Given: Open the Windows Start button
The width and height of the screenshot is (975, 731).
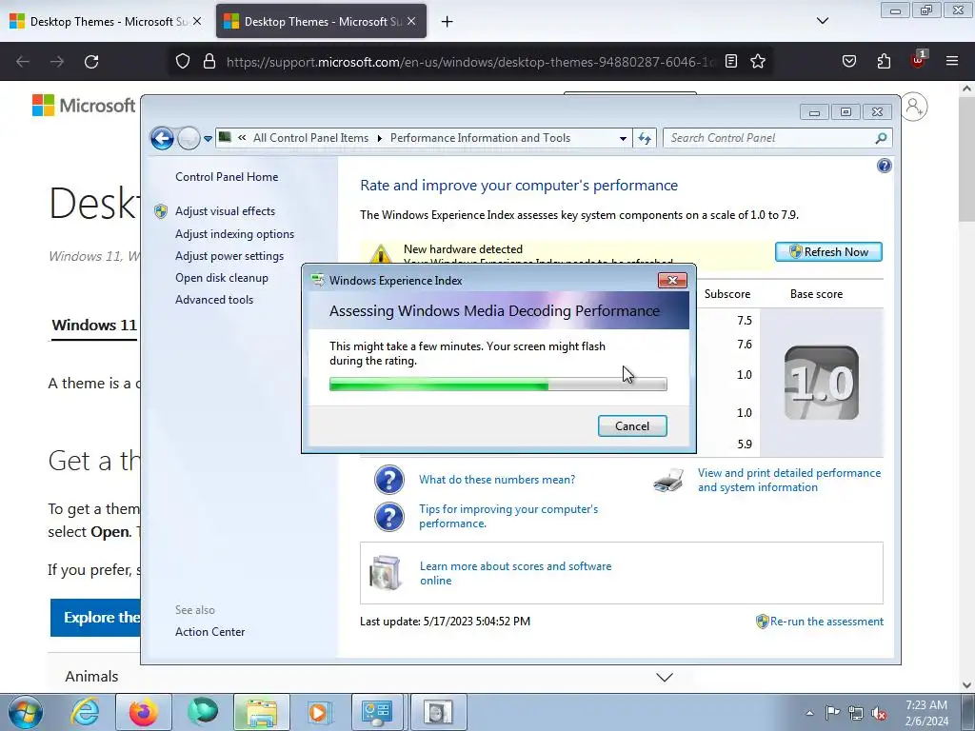Looking at the screenshot, I should coord(26,712).
